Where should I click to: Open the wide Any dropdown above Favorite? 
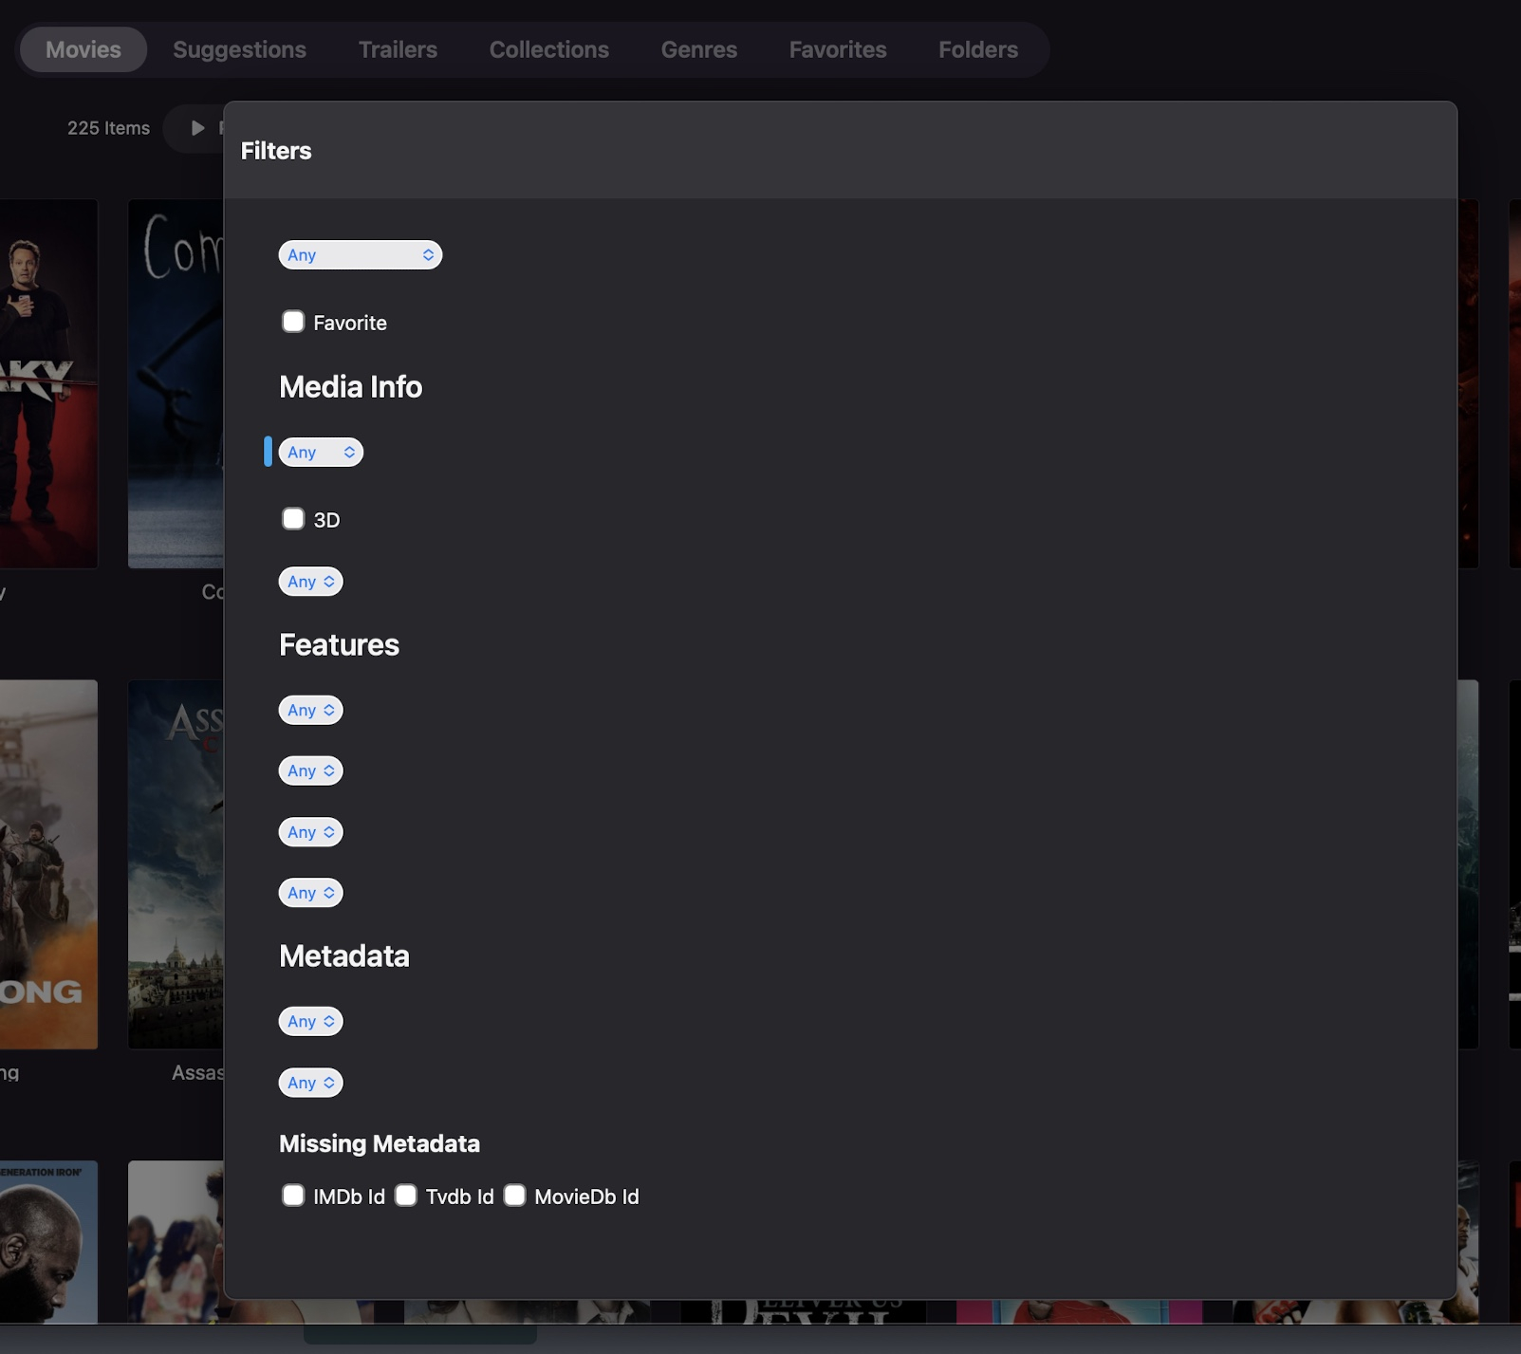pos(361,254)
